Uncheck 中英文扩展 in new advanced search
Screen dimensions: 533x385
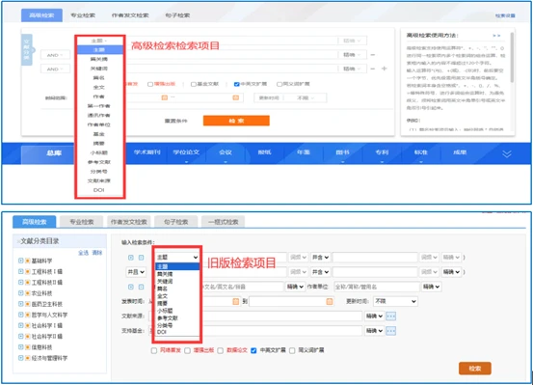(x=236, y=84)
